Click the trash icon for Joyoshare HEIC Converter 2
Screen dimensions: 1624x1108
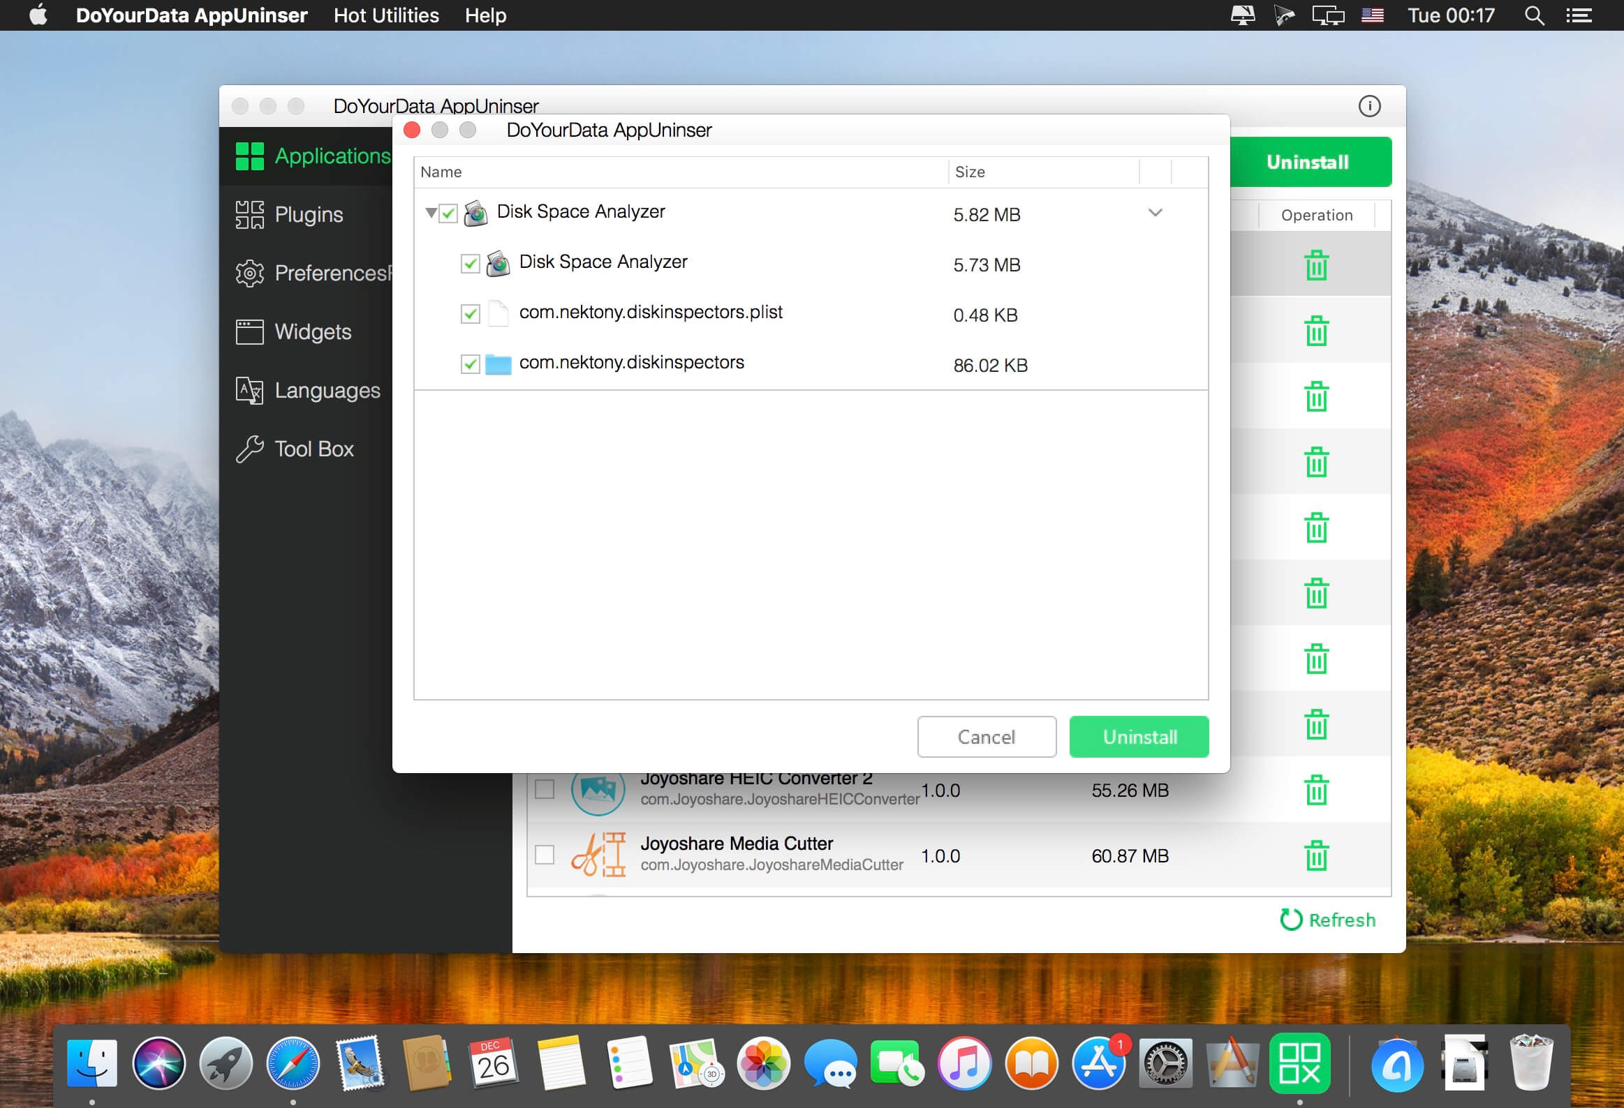coord(1316,790)
